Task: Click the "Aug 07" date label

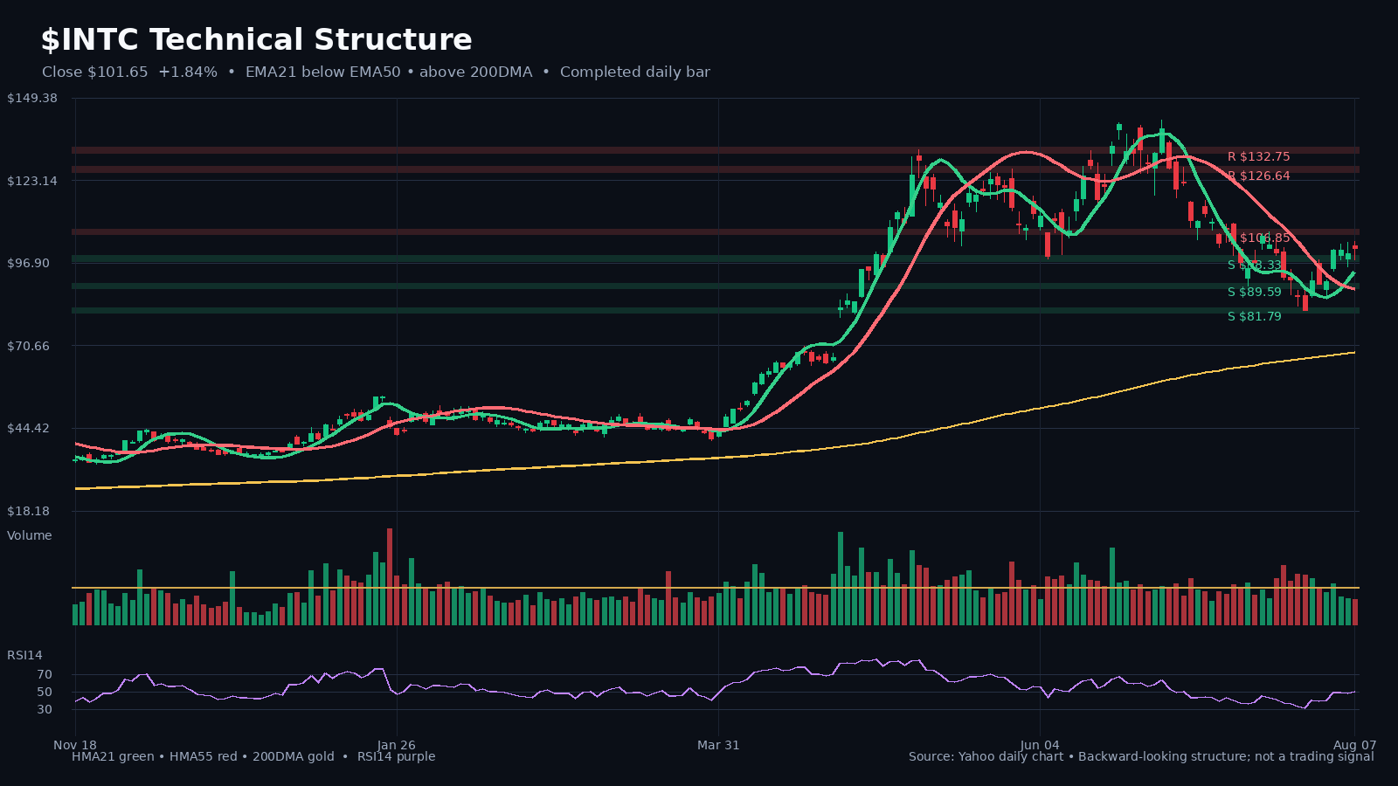Action: (1355, 745)
